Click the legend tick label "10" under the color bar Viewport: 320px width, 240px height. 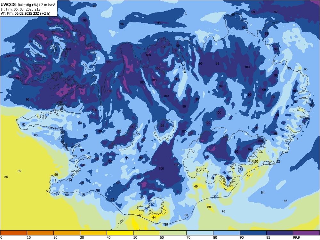coord(29,237)
